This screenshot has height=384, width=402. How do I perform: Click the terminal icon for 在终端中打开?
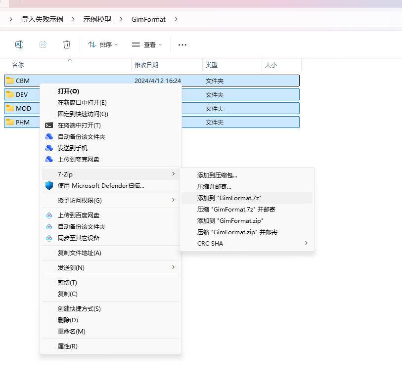pyautogui.click(x=49, y=126)
